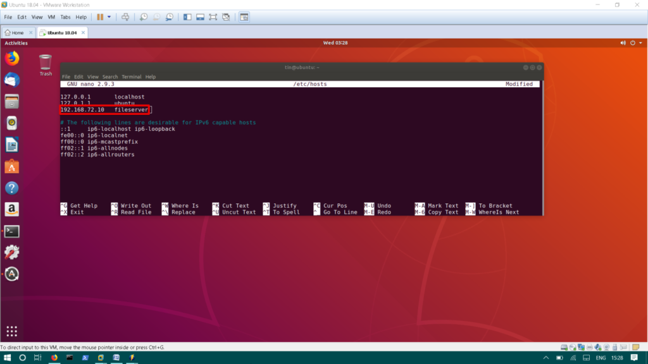Click the VMware pause VM button
Image resolution: width=648 pixels, height=364 pixels.
(100, 17)
